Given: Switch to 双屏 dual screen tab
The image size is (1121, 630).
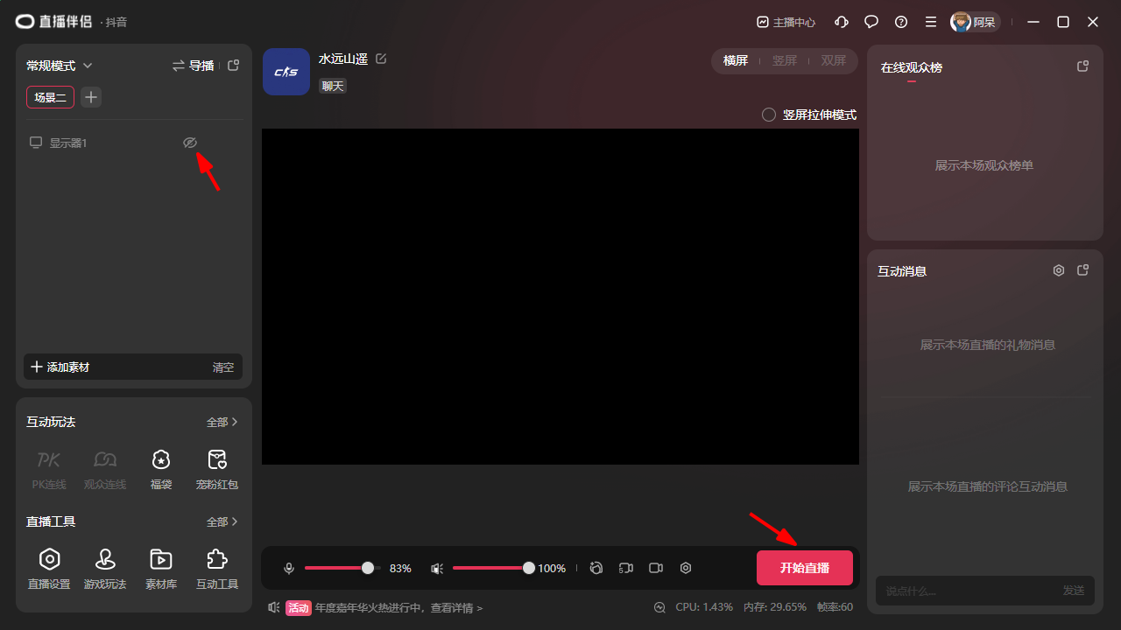Looking at the screenshot, I should (x=833, y=60).
